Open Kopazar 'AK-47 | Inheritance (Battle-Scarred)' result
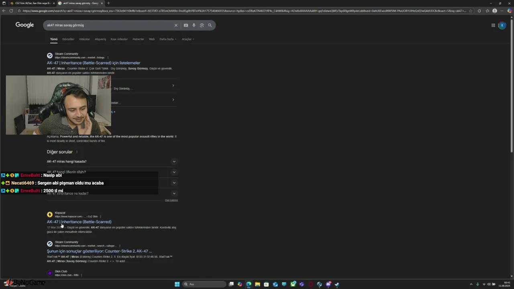The height and width of the screenshot is (289, 514). point(79,222)
